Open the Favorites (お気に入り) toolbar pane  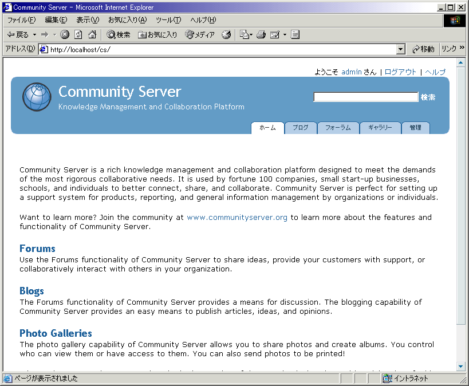point(157,35)
